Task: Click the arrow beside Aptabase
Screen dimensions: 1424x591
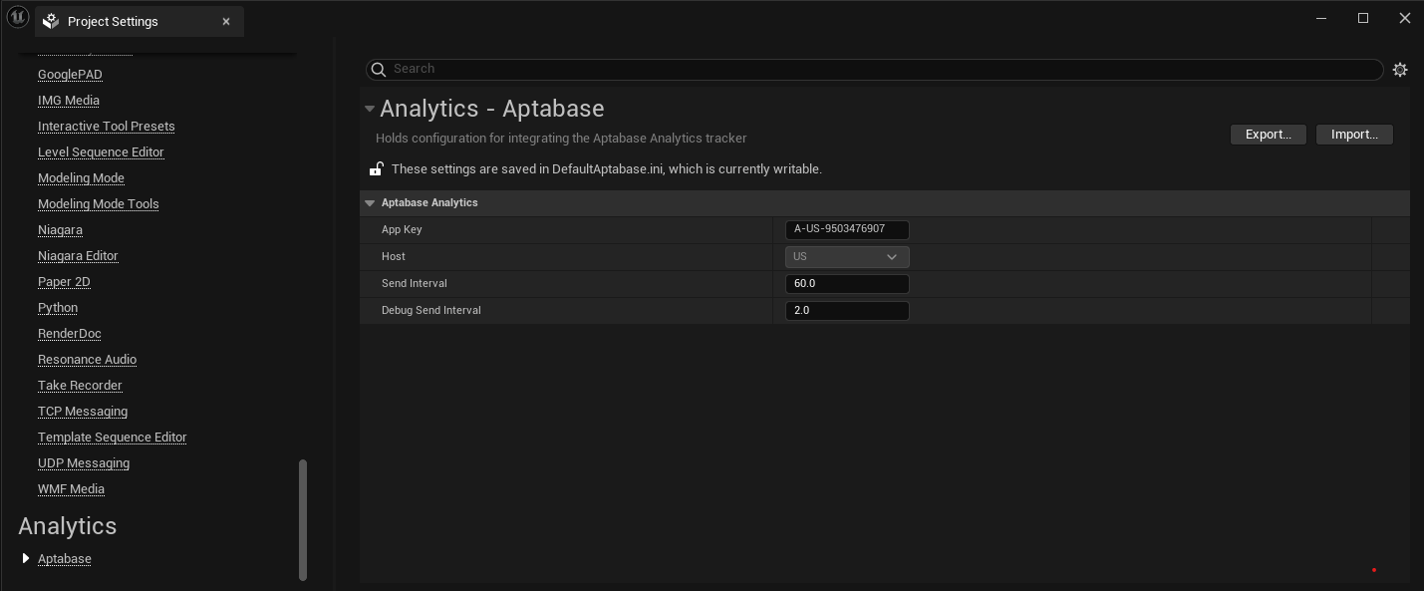Action: pos(26,558)
